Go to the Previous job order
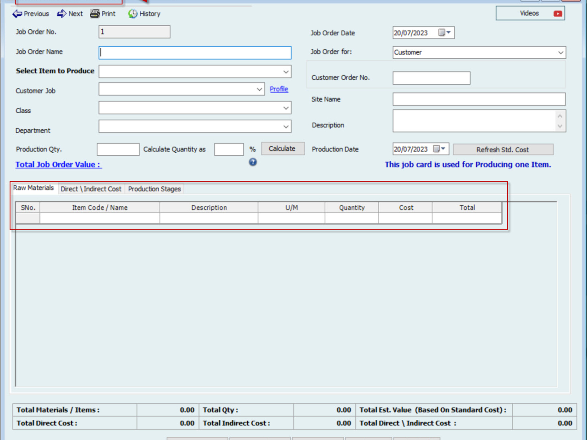 [31, 14]
